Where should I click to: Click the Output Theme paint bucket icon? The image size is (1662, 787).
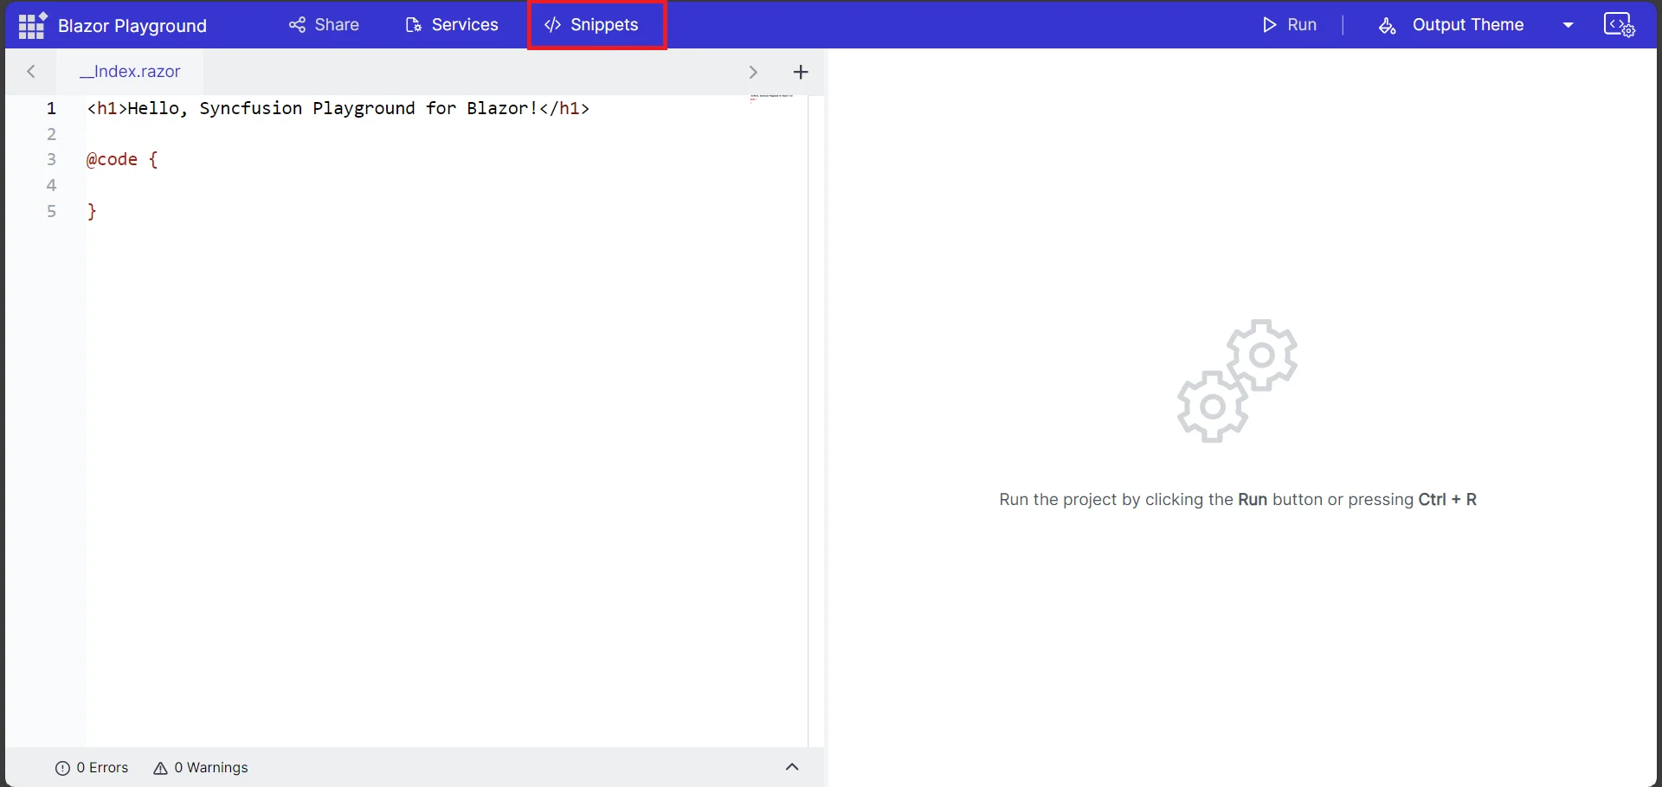[x=1388, y=26]
